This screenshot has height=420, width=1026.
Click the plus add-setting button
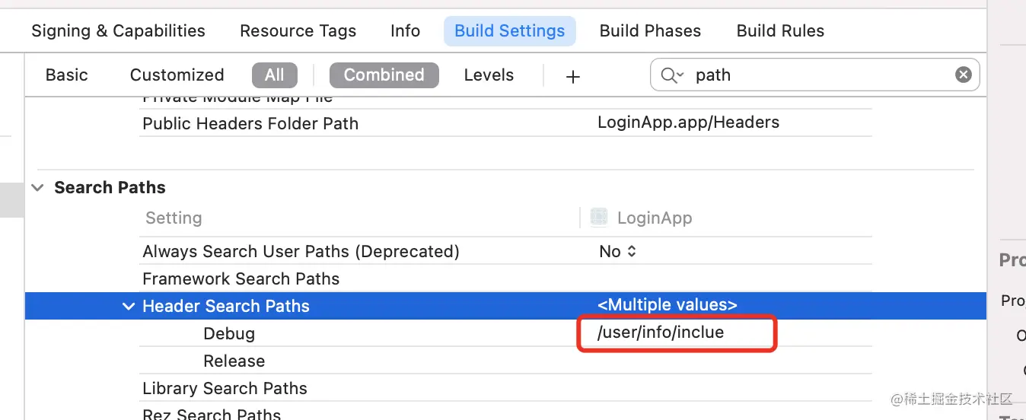[x=573, y=76]
